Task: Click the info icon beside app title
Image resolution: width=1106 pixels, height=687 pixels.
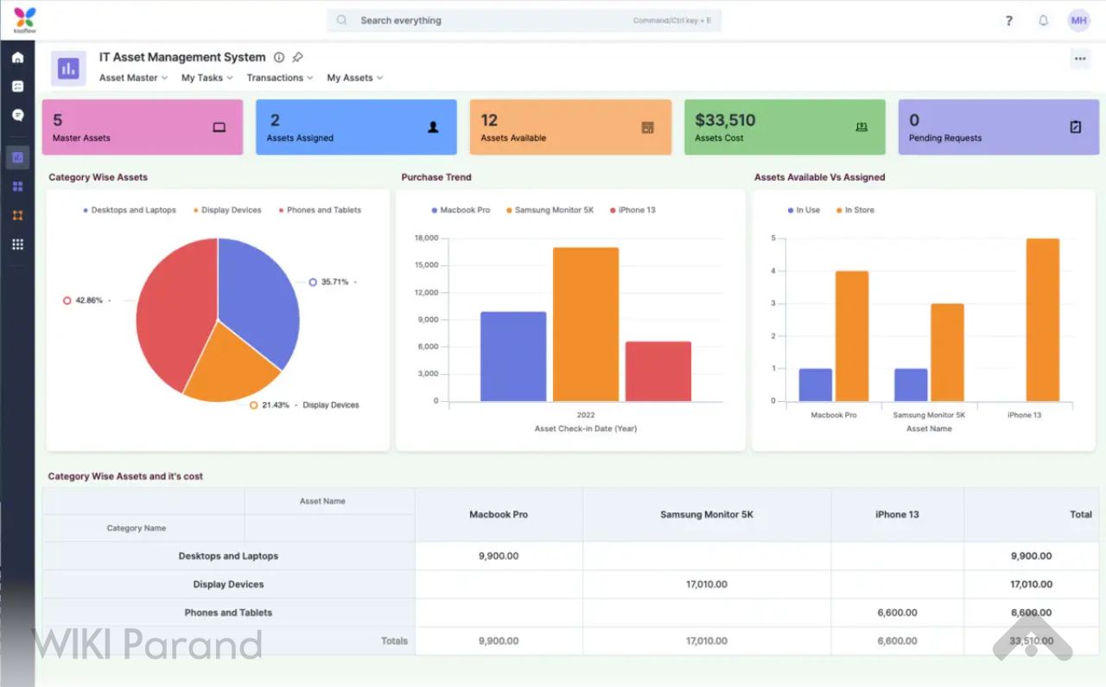Action: point(279,58)
